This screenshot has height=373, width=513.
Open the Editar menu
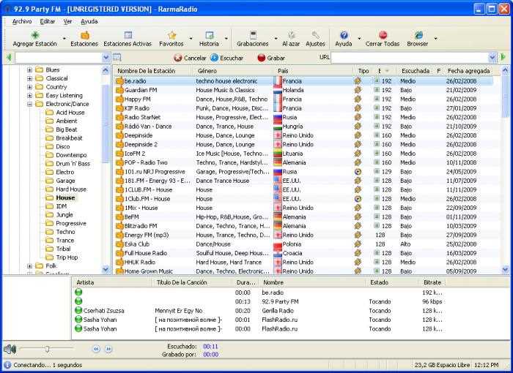[48, 21]
